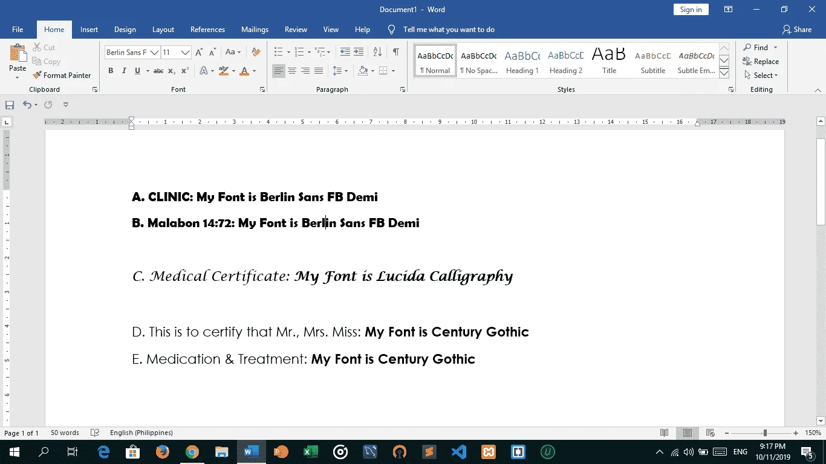Screen dimensions: 826x464
Task: Toggle subscript formatting
Action: 172,71
